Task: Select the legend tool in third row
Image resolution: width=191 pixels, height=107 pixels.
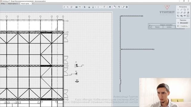Action: (185, 16)
